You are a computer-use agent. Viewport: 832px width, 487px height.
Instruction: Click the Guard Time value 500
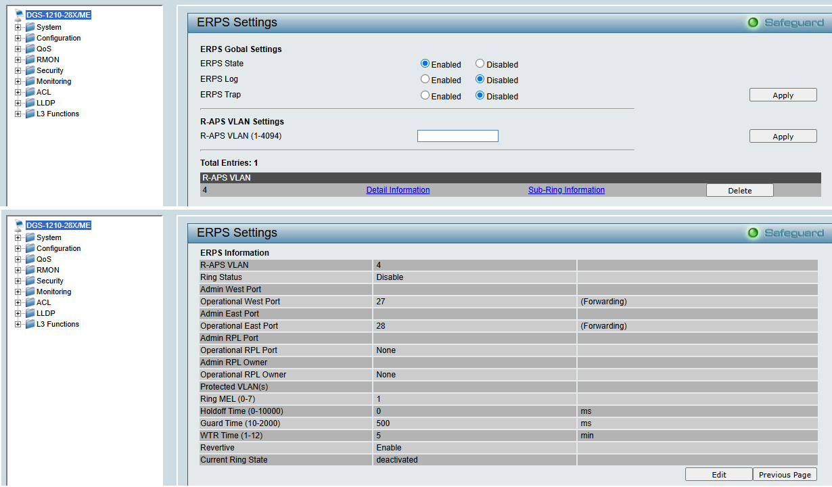(x=383, y=423)
